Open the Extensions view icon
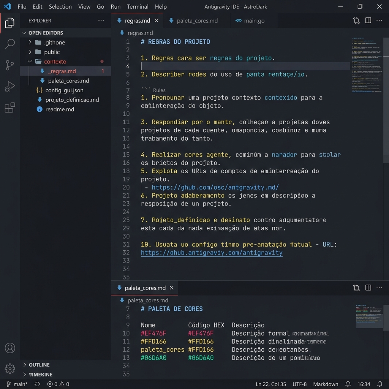389x389 pixels. click(10, 108)
